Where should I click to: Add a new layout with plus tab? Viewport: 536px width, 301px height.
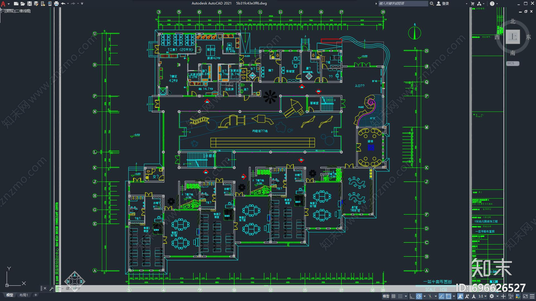tap(36, 295)
